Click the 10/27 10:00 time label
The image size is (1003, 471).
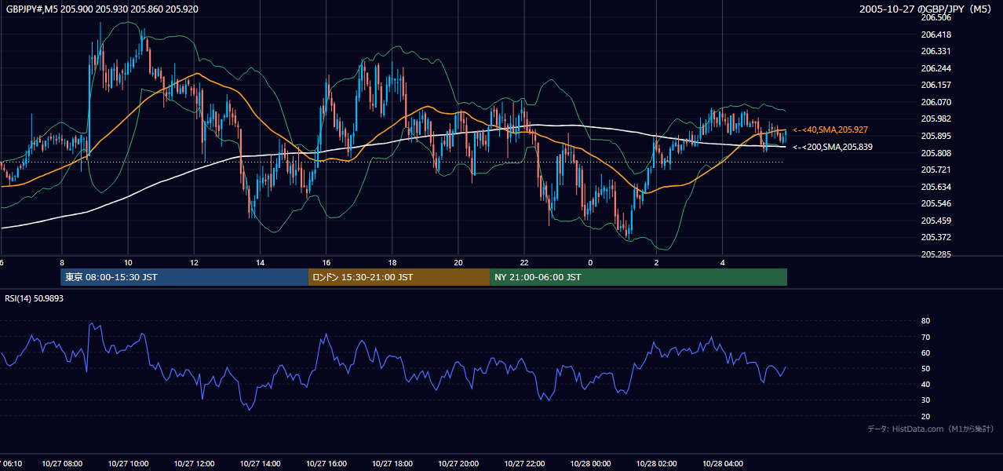click(x=127, y=464)
